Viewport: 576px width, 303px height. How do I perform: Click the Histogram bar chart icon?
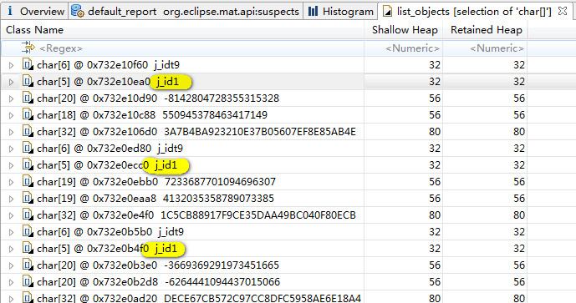(313, 12)
